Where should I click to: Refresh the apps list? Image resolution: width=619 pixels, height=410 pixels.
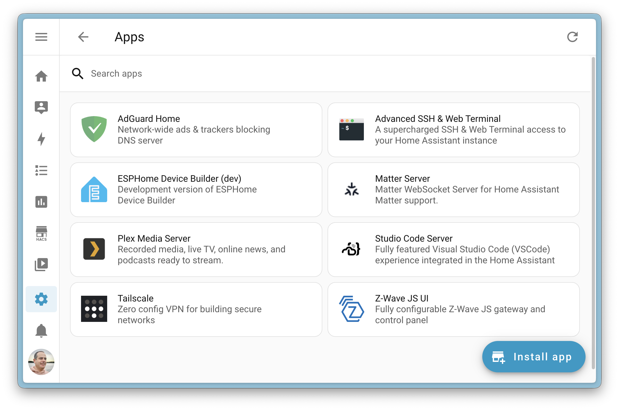coord(572,37)
